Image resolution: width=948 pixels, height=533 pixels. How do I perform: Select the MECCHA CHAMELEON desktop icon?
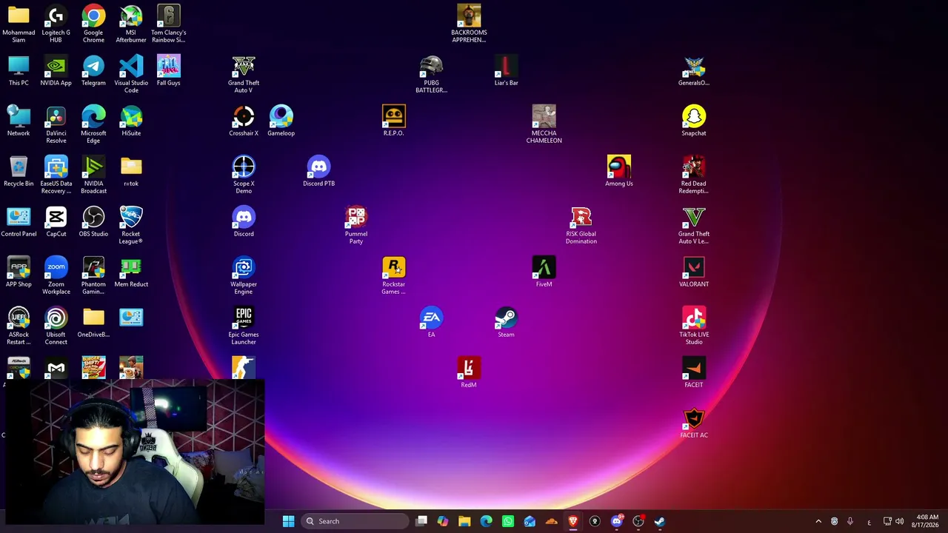click(x=544, y=124)
